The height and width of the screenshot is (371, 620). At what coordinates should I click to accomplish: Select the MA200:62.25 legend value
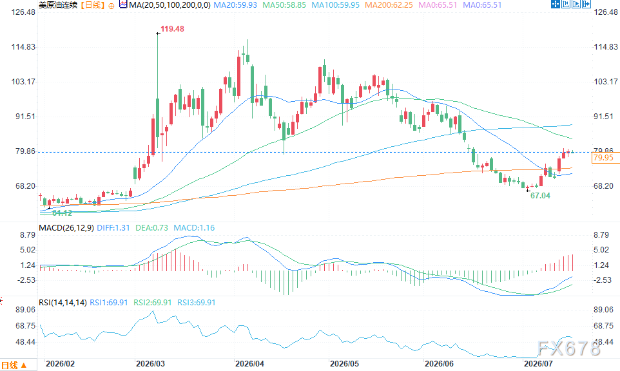pos(389,5)
